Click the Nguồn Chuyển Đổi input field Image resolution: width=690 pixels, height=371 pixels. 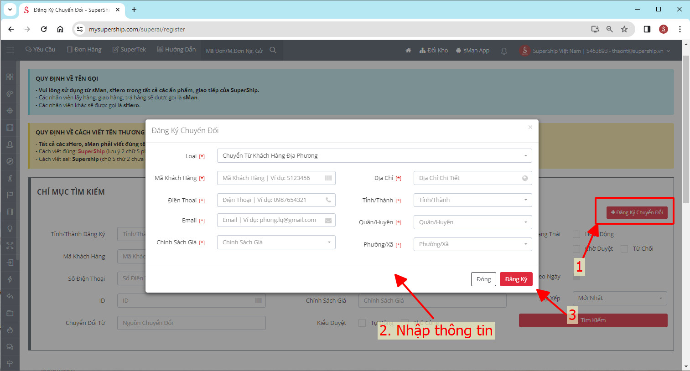[x=192, y=323]
